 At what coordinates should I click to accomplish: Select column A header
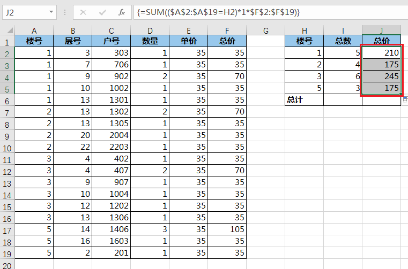34,30
